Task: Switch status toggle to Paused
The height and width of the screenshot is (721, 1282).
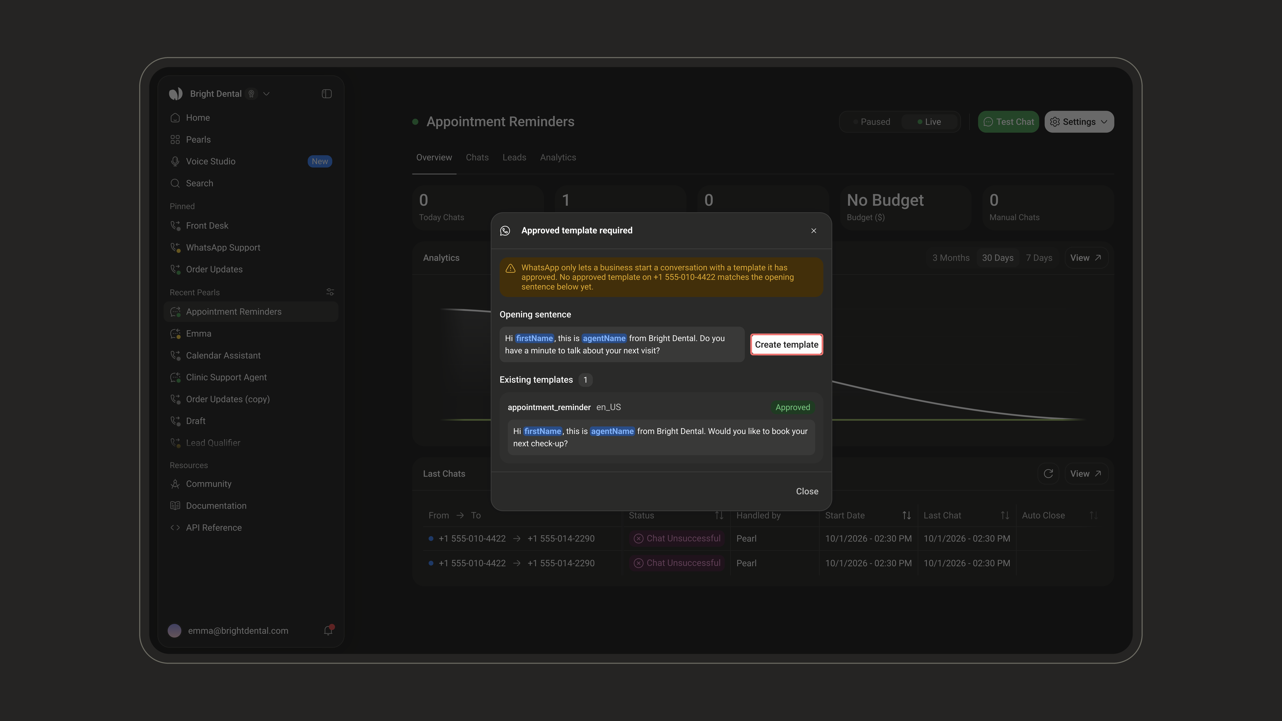Action: click(871, 122)
